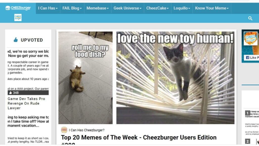Click the I Can Has Cheezburger avatar icon
This screenshot has width=259, height=146.
tap(64, 130)
